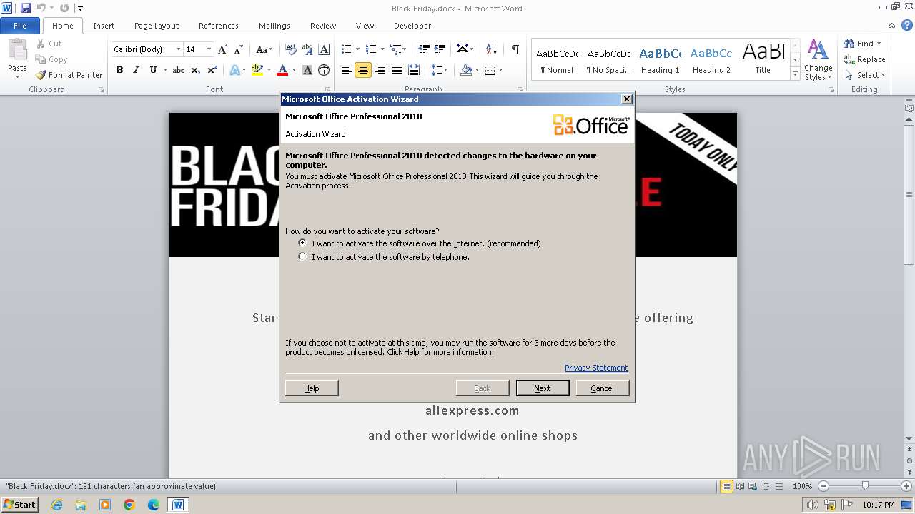Image resolution: width=915 pixels, height=514 pixels.
Task: Click Next in the Activation Wizard
Action: 543,388
